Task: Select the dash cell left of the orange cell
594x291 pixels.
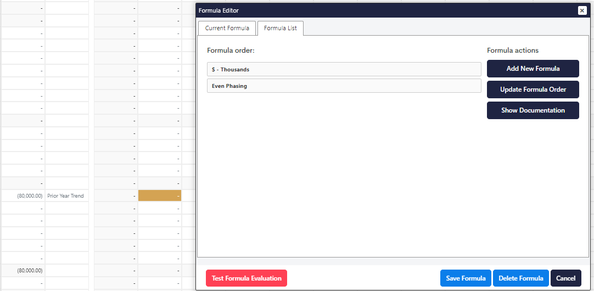Action: click(x=116, y=196)
